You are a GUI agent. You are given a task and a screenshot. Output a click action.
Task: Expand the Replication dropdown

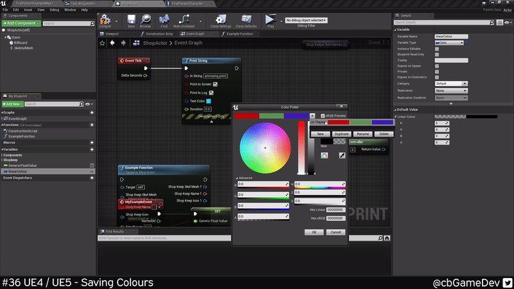[x=451, y=91]
